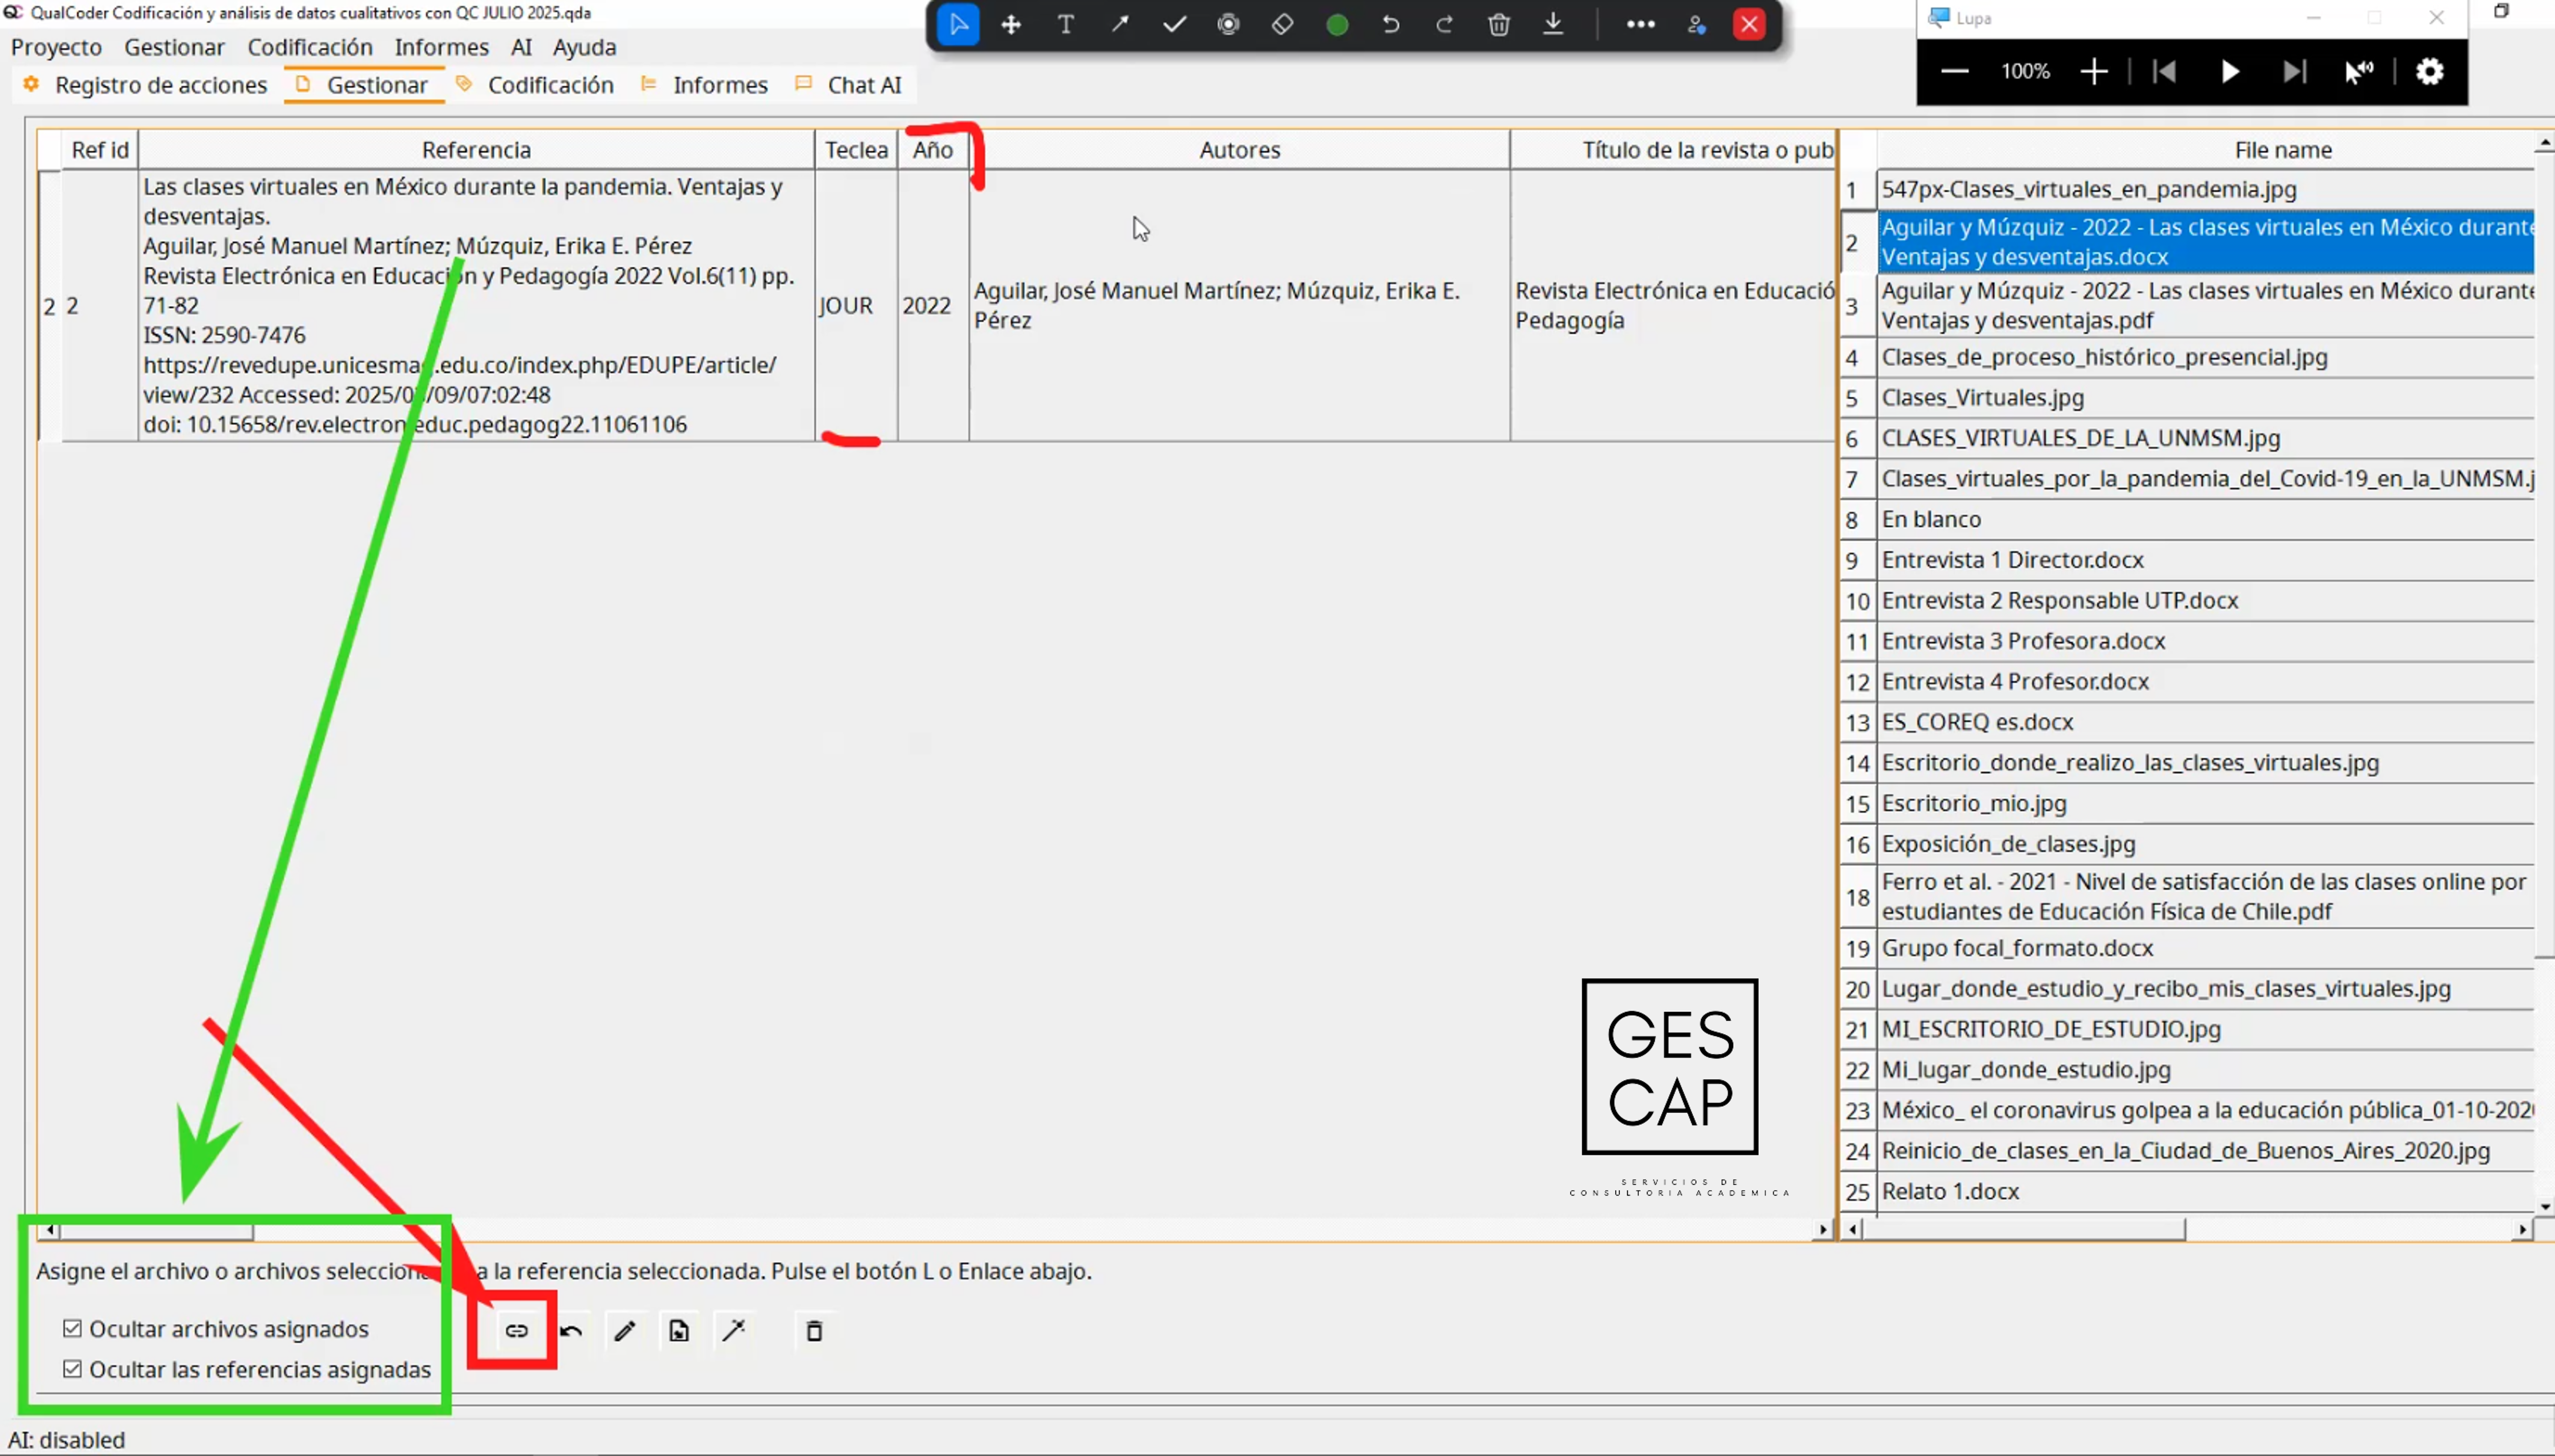This screenshot has height=1456, width=2555.
Task: Open the Ayuda menu
Action: pos(584,47)
